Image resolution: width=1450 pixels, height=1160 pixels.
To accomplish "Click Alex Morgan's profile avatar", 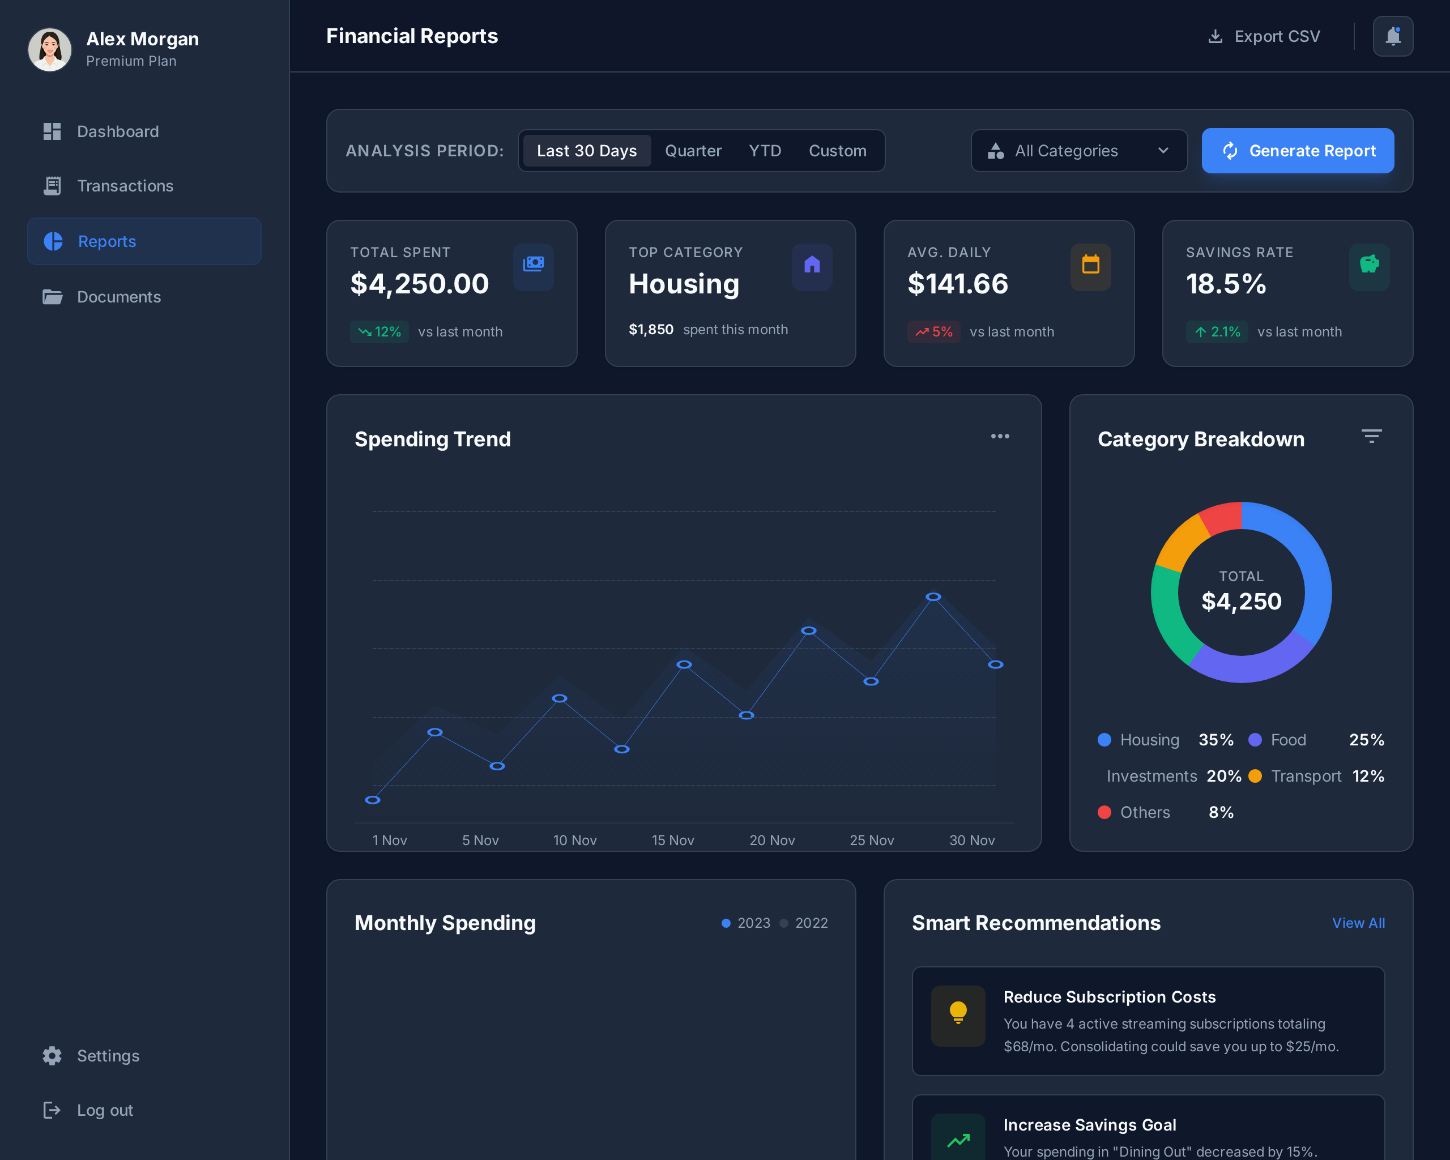I will click(x=50, y=49).
